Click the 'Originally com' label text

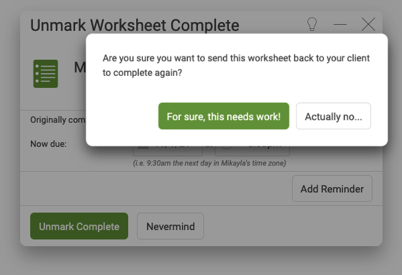pos(58,119)
